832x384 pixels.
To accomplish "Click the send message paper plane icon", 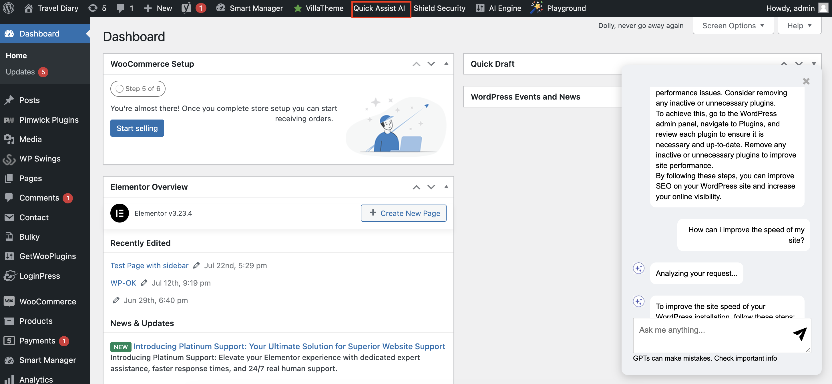I will tap(800, 334).
